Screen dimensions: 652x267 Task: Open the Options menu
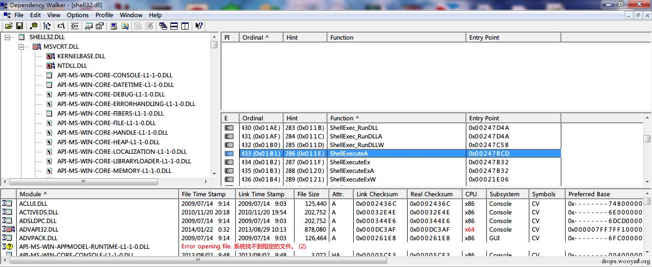coord(77,15)
